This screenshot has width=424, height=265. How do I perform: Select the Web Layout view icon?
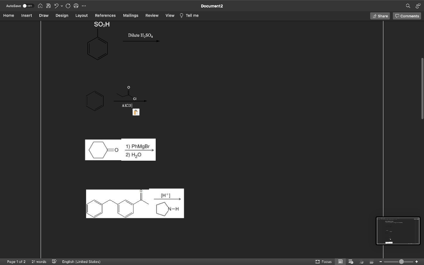coord(351,261)
